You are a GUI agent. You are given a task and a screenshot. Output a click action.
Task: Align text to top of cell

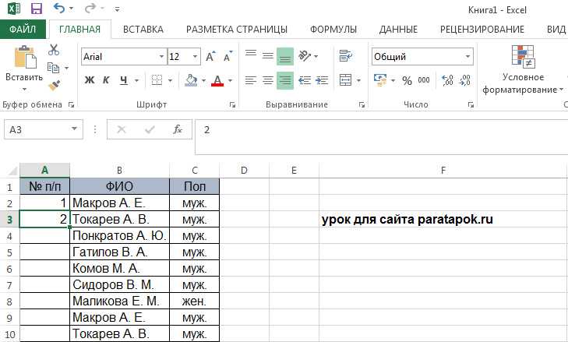click(x=251, y=55)
